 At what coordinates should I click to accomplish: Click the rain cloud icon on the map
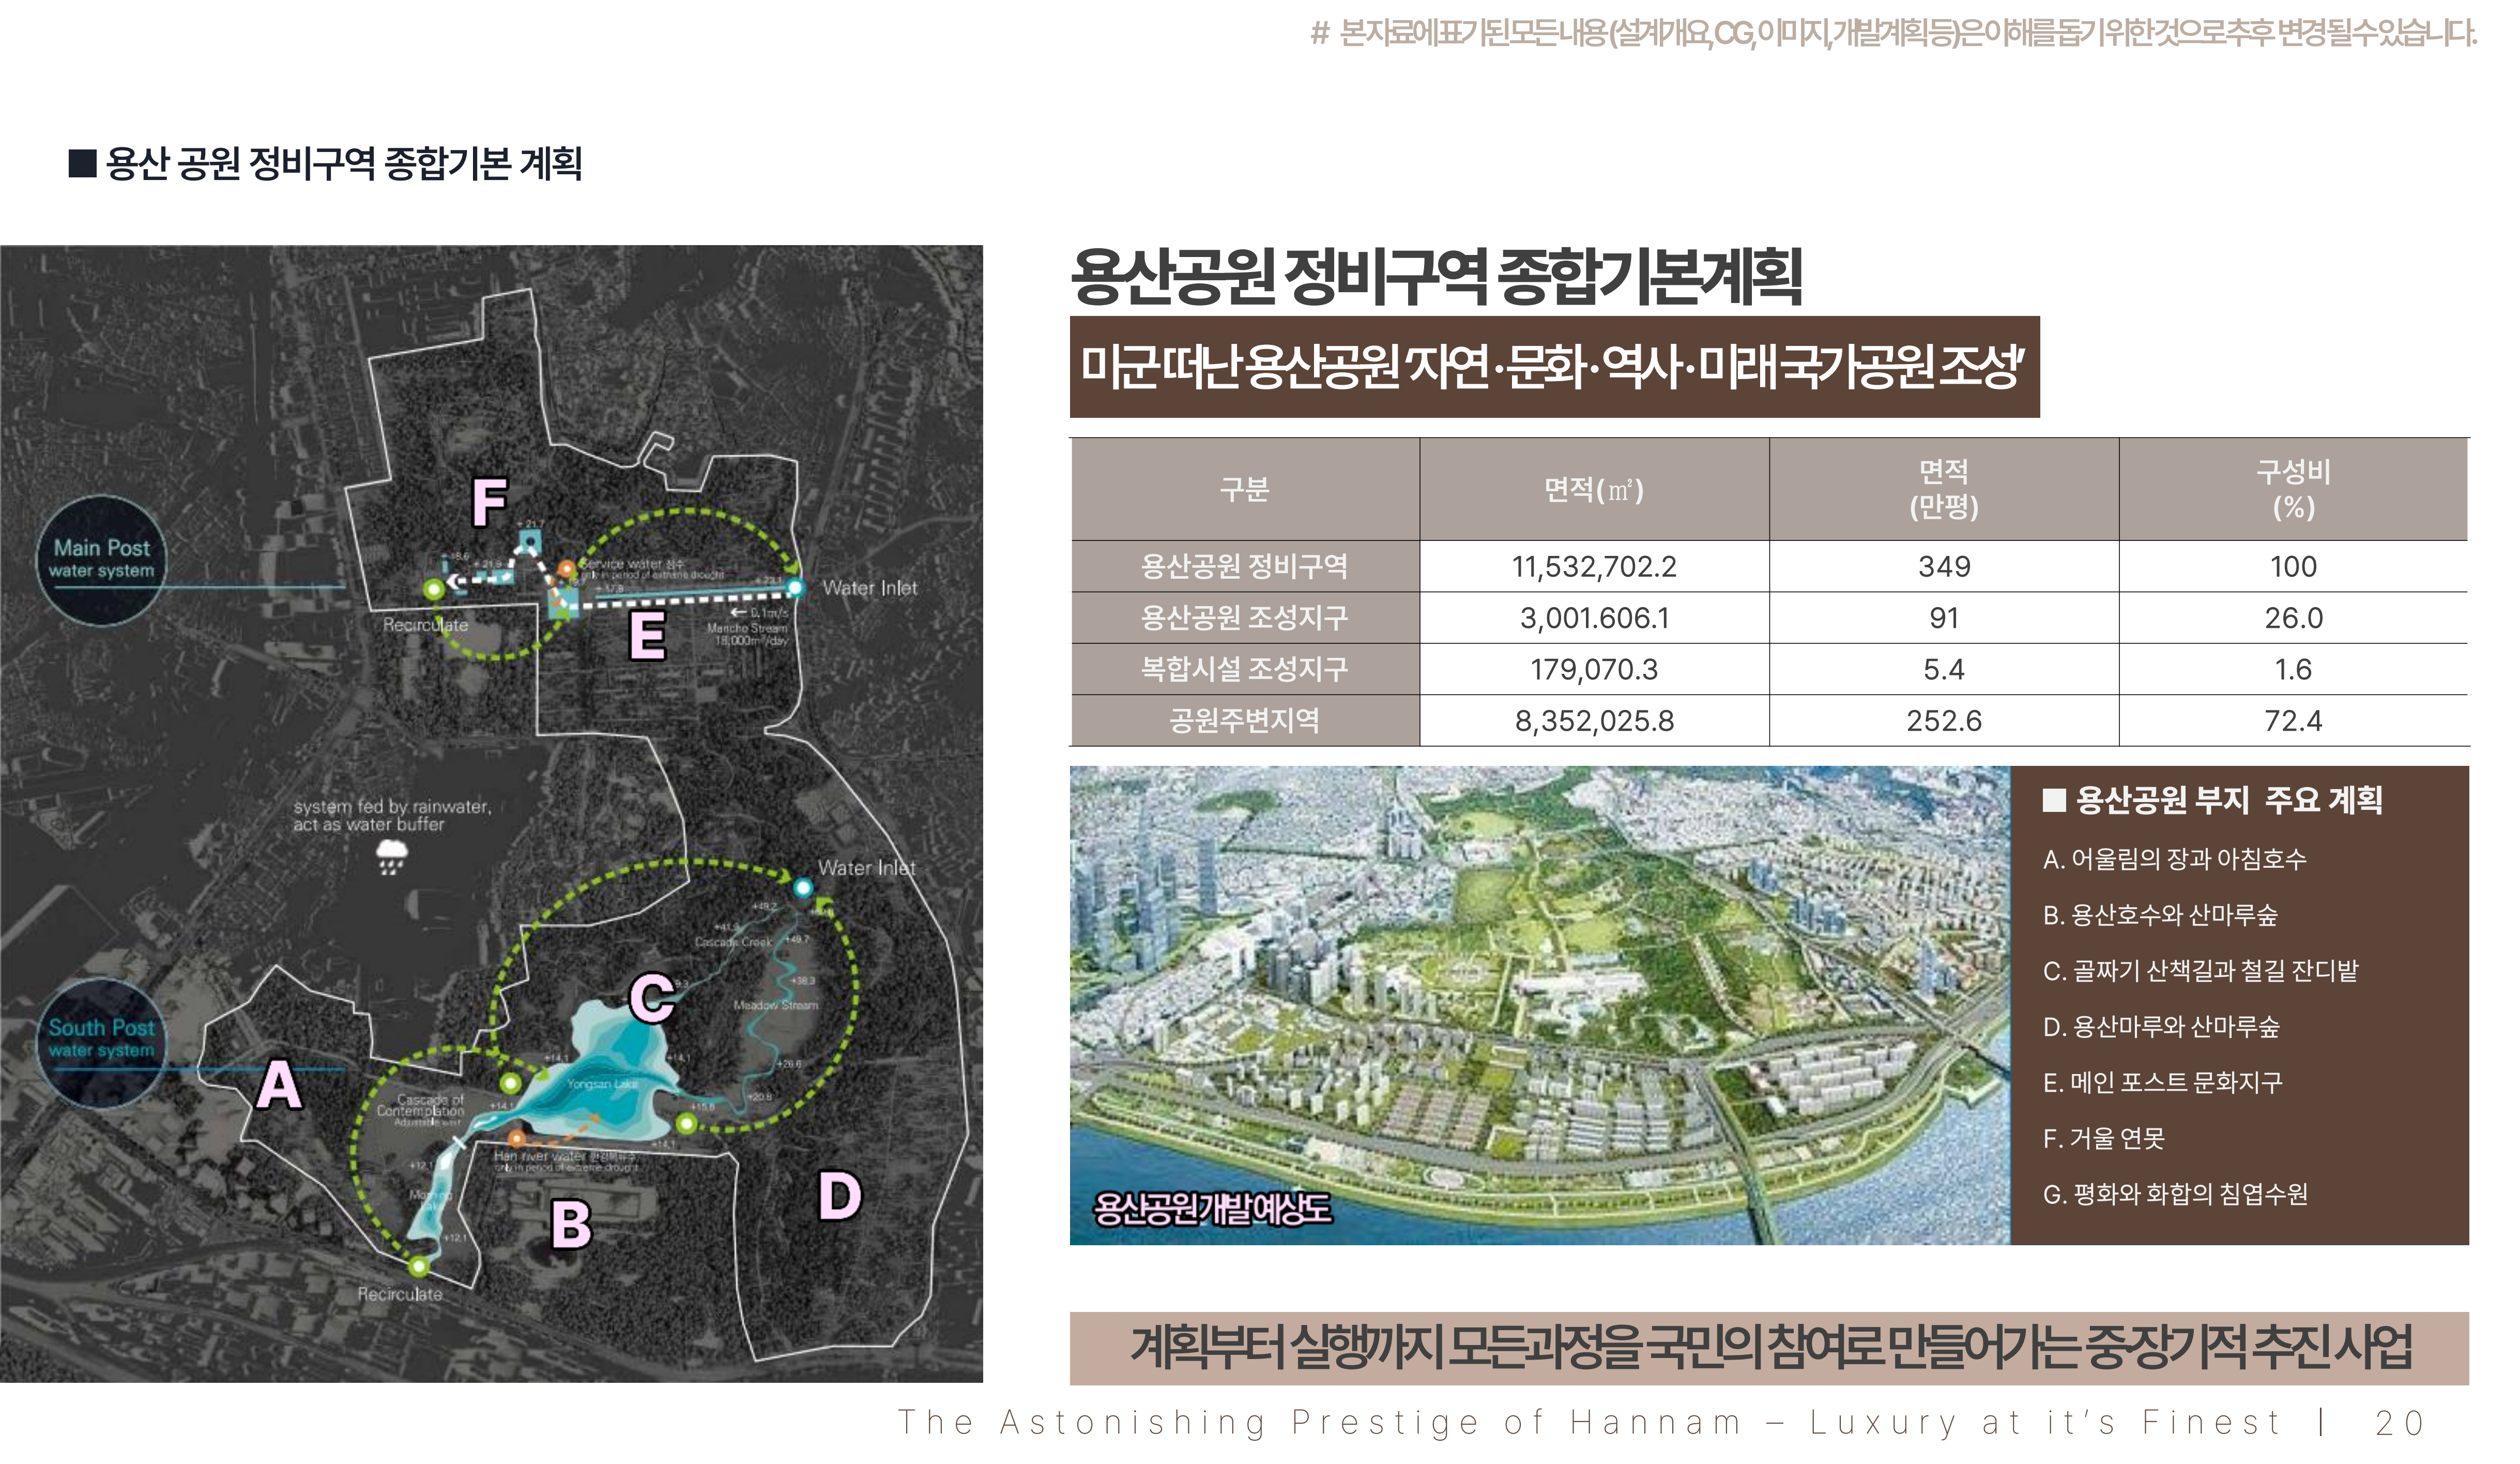[x=391, y=856]
